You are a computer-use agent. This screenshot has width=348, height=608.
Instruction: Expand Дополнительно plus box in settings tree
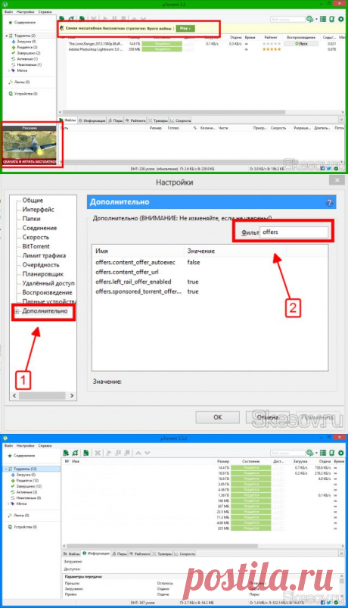tap(17, 311)
